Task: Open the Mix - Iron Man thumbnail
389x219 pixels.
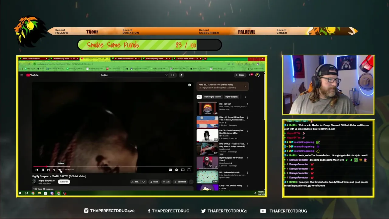Action: pos(207,109)
